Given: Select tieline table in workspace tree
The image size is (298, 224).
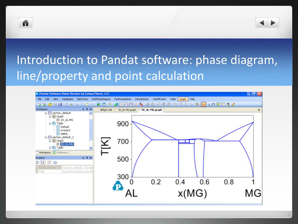Looking at the screenshot, I should click(64, 134).
